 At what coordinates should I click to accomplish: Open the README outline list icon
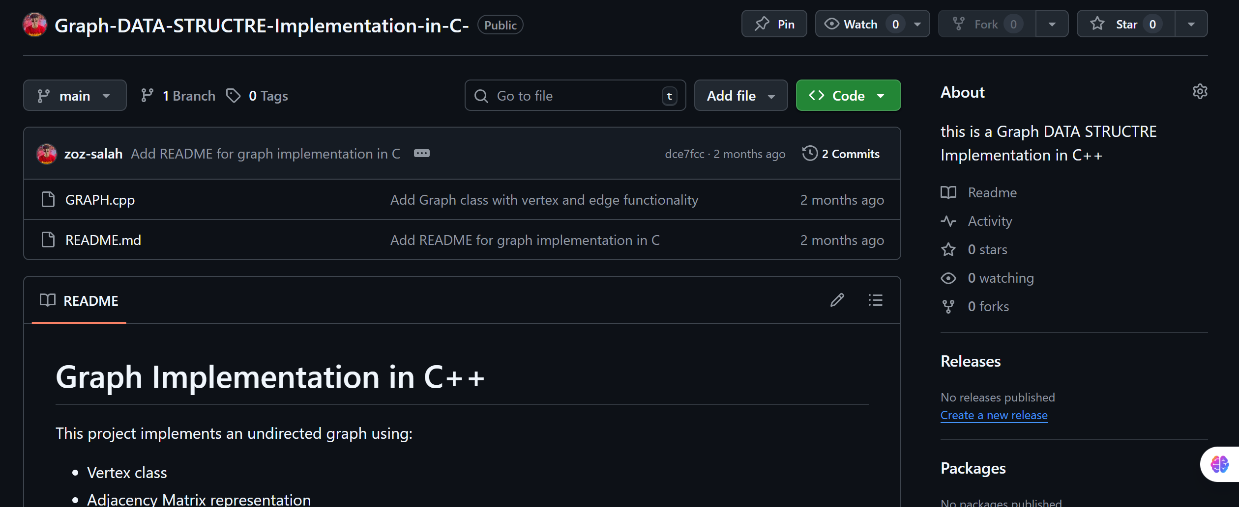click(875, 300)
